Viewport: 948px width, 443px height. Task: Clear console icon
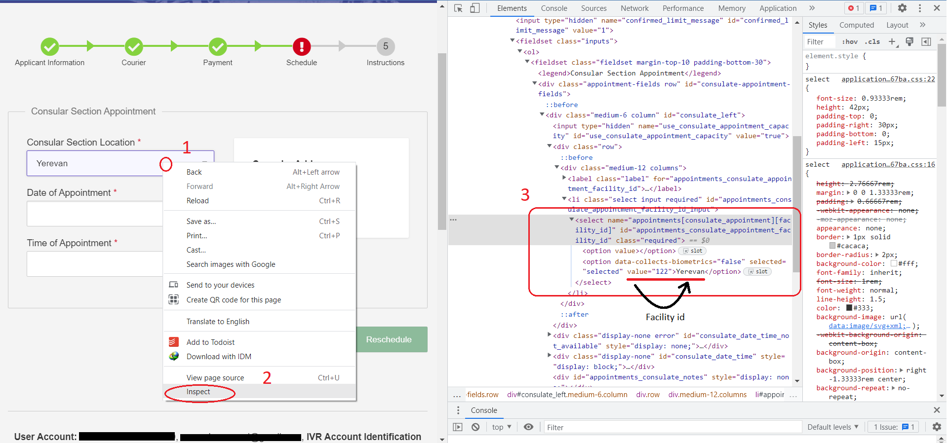click(x=475, y=427)
